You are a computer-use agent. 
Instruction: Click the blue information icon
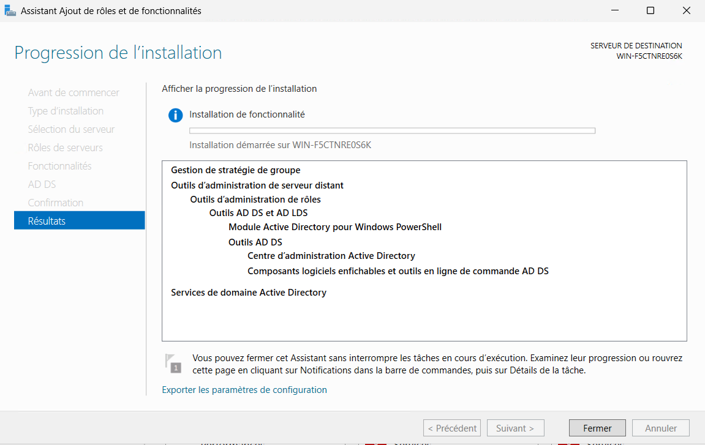175,115
